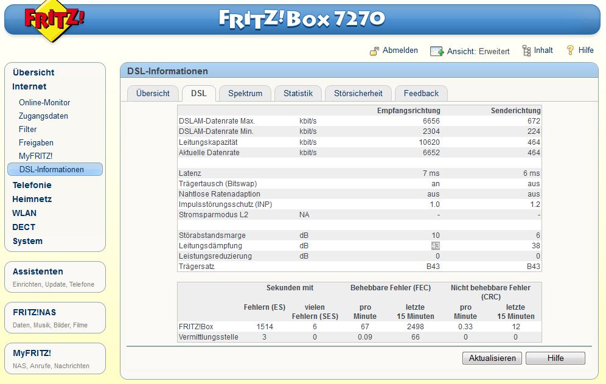Click the Impulsstörungsschutz (INP) label

(225, 204)
